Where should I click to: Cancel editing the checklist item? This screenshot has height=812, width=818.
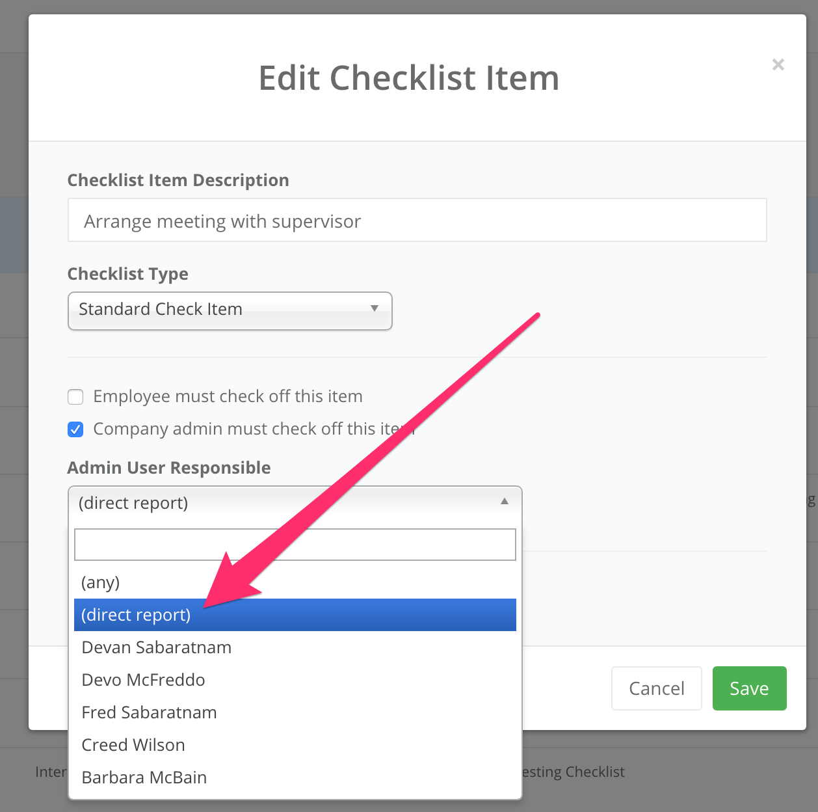(657, 688)
